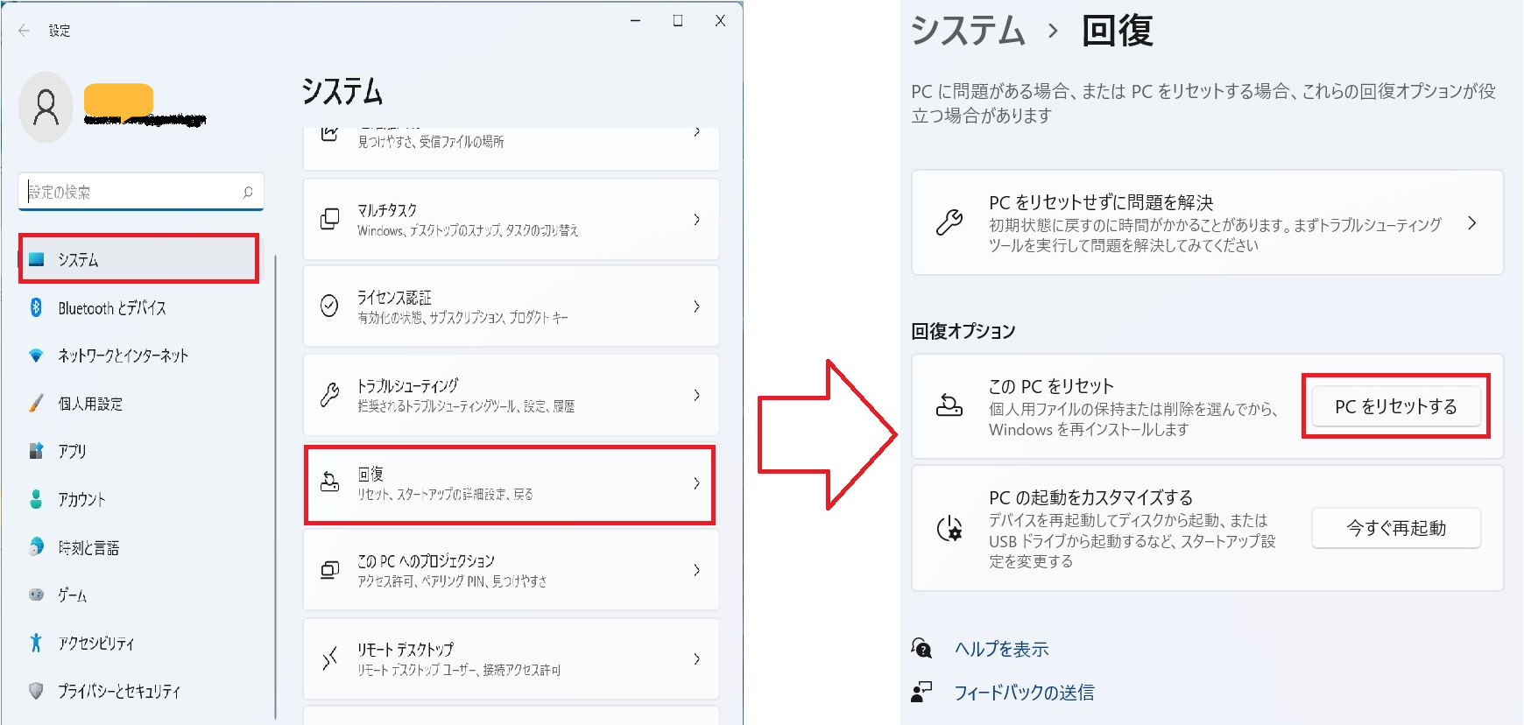Expand chevron on このPCへのプロジェクション row
The width and height of the screenshot is (1524, 725).
pyautogui.click(x=696, y=570)
